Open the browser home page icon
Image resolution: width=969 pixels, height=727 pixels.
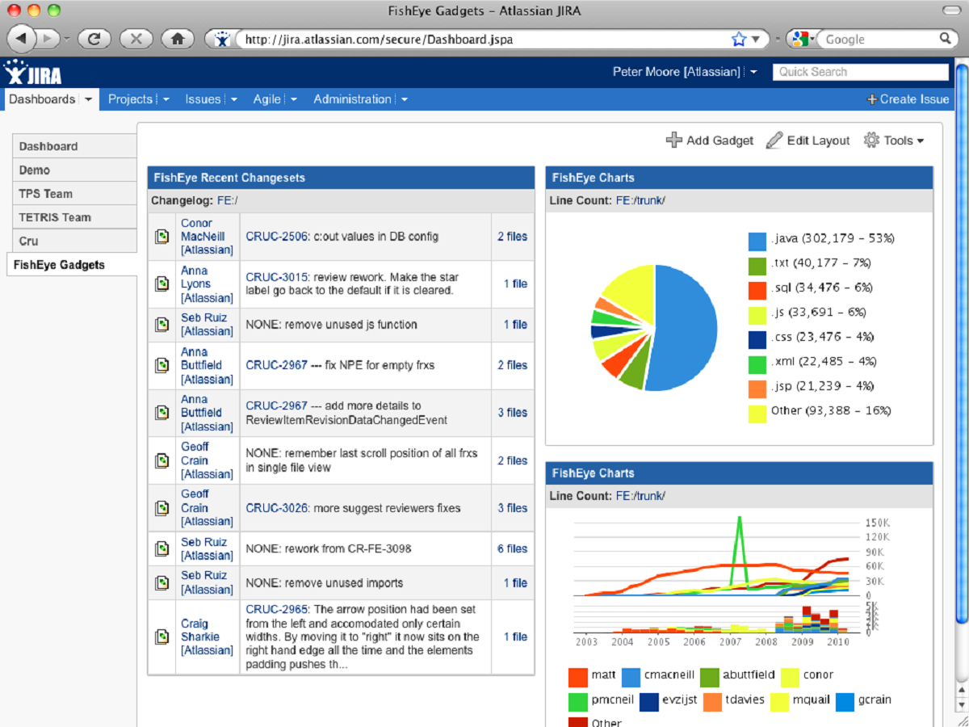pos(178,38)
